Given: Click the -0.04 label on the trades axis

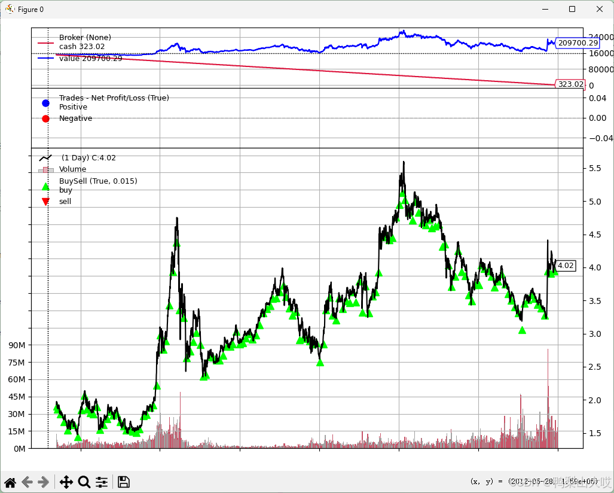Looking at the screenshot, I should pos(601,138).
